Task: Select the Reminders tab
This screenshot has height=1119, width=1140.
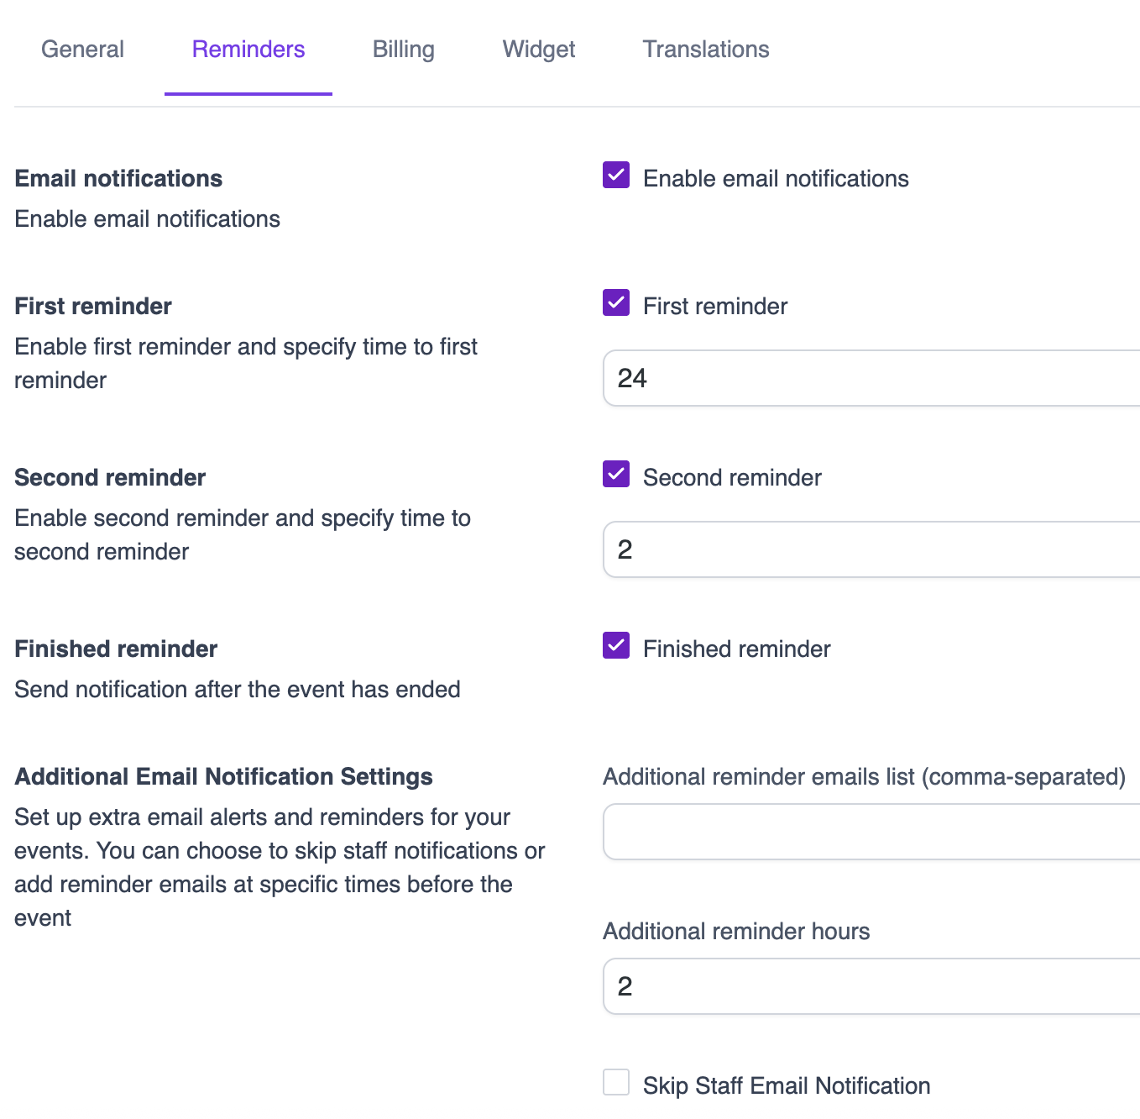Action: pos(248,50)
